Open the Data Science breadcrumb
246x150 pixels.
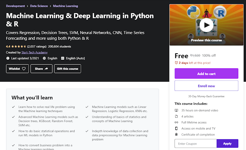[39, 6]
